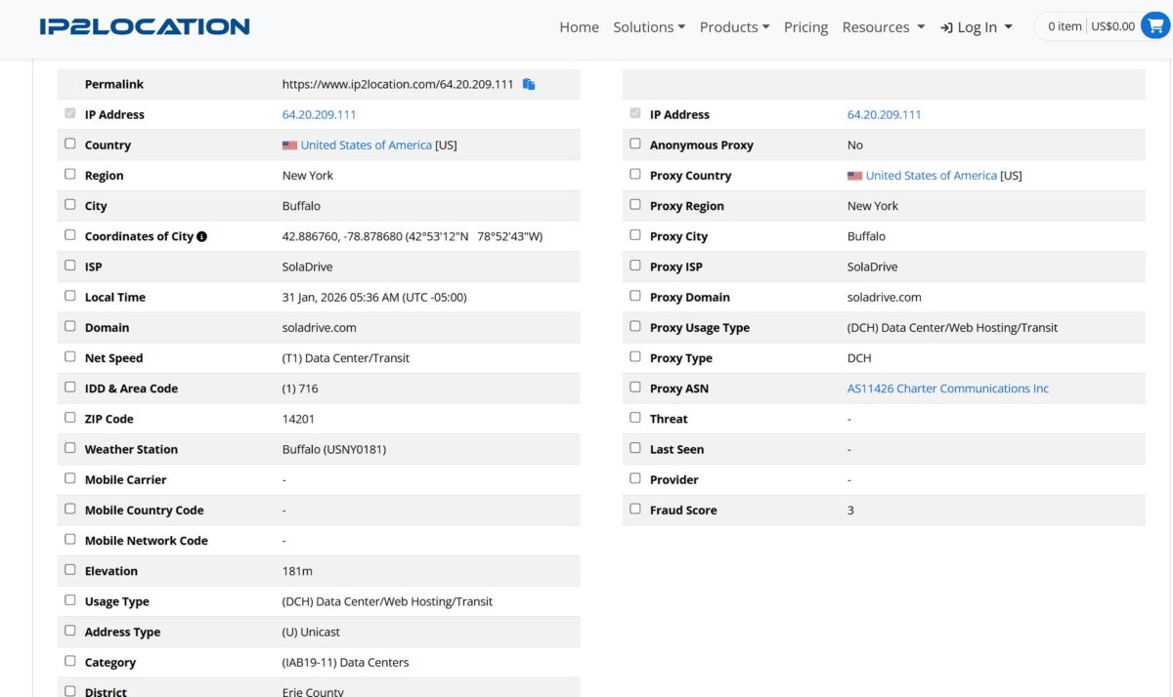Open the shopping cart icon
The height and width of the screenshot is (697, 1173).
(x=1154, y=26)
